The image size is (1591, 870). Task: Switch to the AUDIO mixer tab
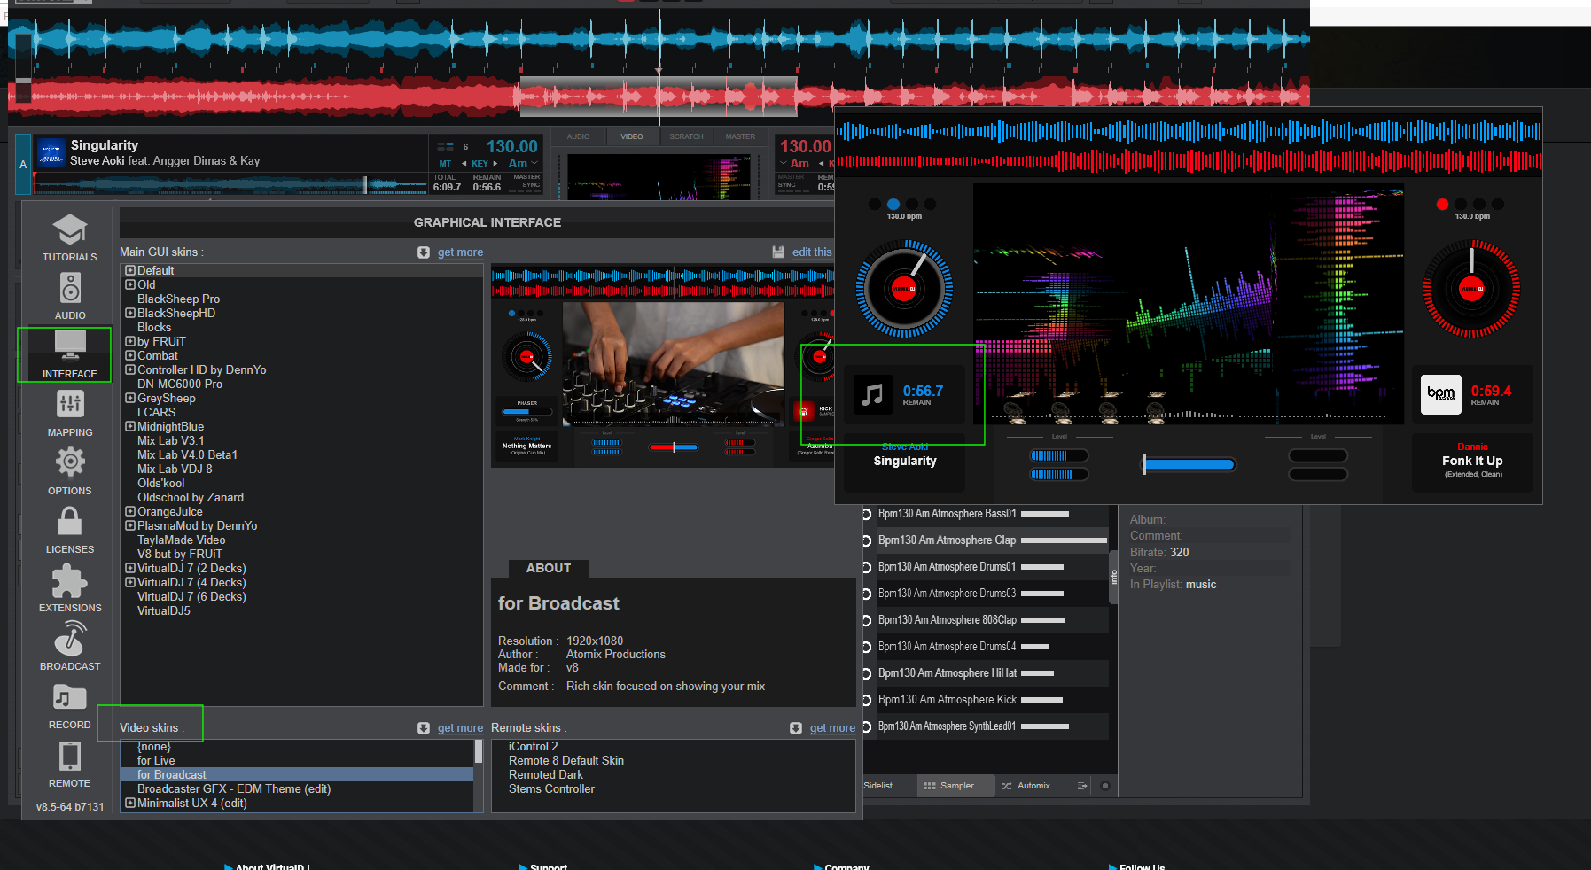(578, 137)
